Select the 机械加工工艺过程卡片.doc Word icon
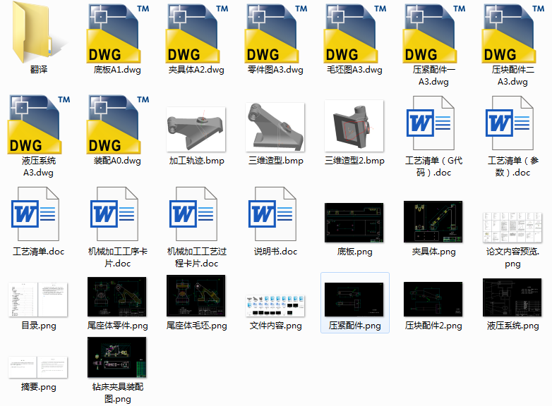552x406 pixels. pos(193,214)
